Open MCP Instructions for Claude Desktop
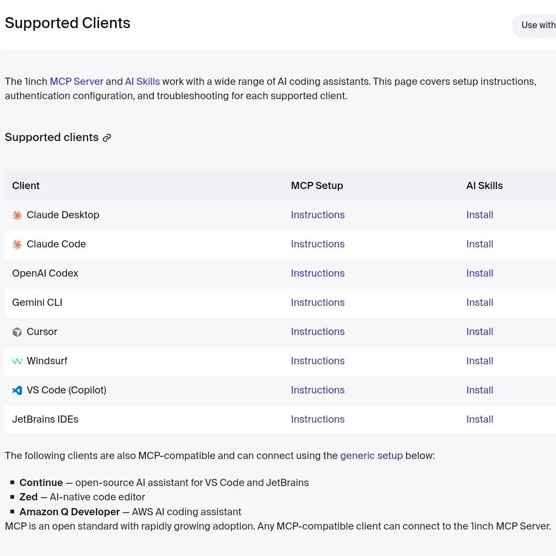556x556 pixels. 317,215
